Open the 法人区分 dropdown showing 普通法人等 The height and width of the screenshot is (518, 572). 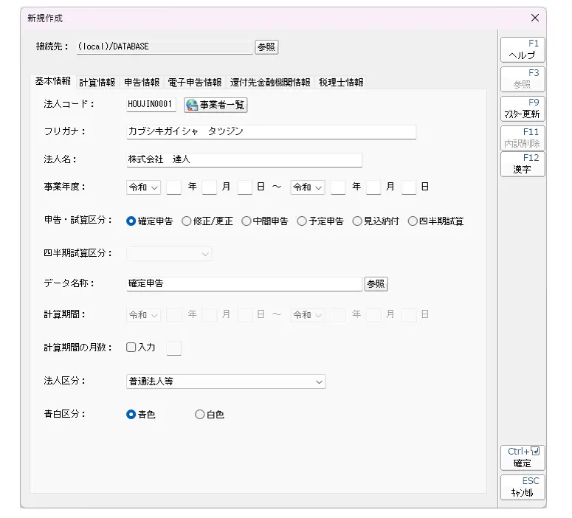[x=226, y=381]
